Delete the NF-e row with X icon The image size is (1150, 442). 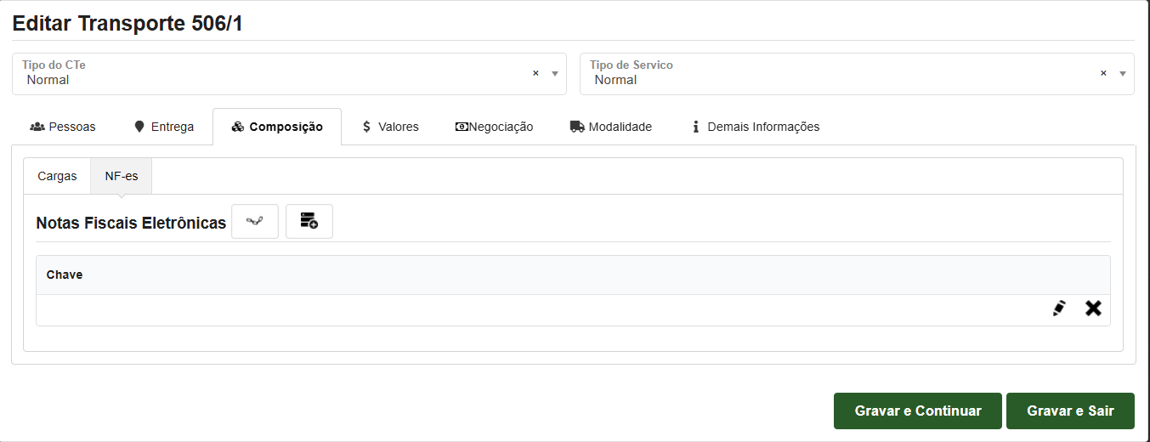(x=1093, y=309)
